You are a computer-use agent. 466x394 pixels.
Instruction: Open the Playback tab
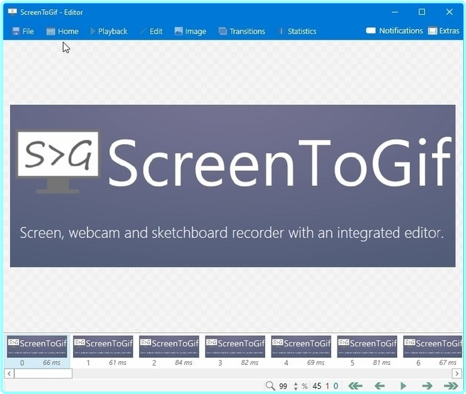pyautogui.click(x=108, y=31)
